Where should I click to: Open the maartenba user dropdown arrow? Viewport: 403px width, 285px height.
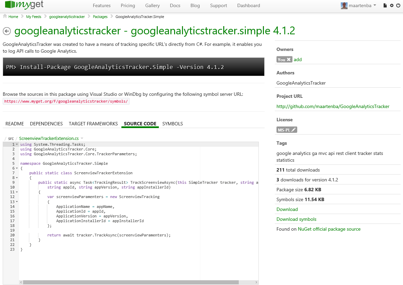pos(374,5)
